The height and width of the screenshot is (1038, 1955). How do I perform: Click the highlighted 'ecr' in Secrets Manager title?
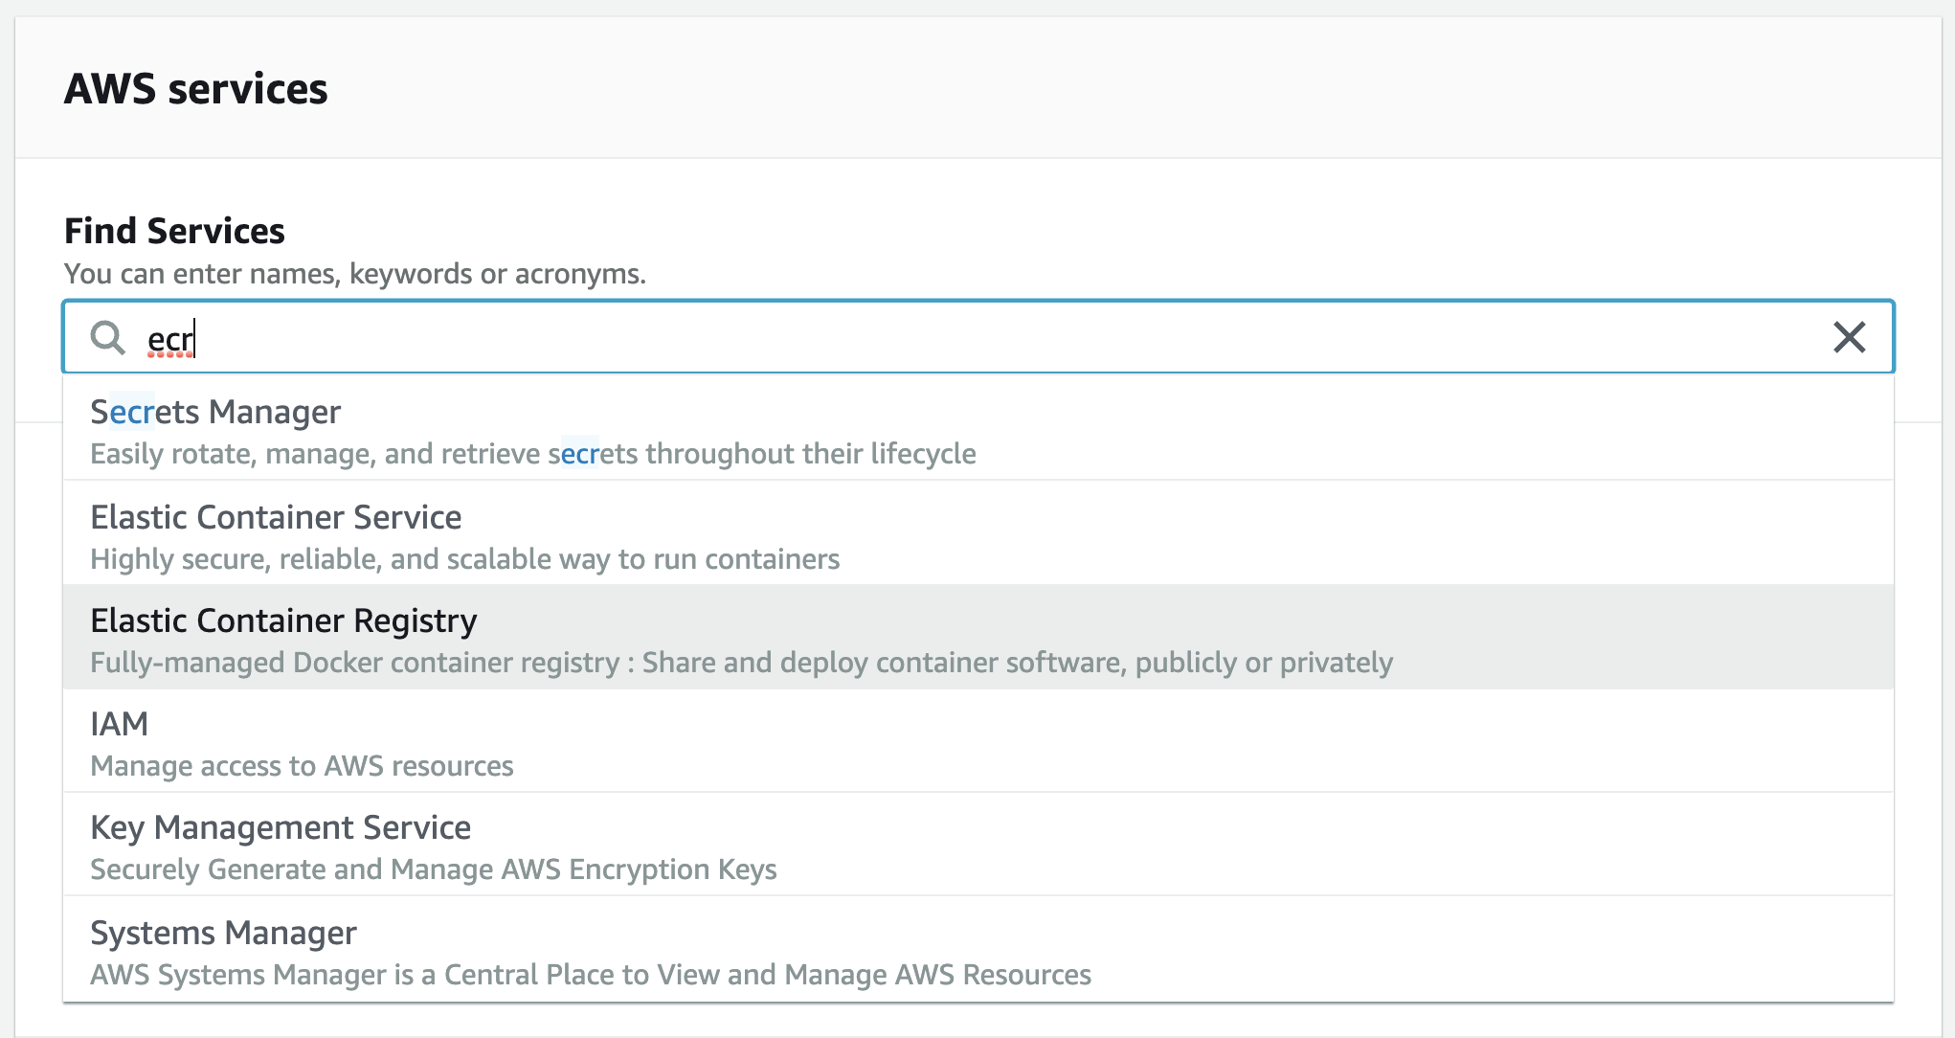pyautogui.click(x=132, y=412)
